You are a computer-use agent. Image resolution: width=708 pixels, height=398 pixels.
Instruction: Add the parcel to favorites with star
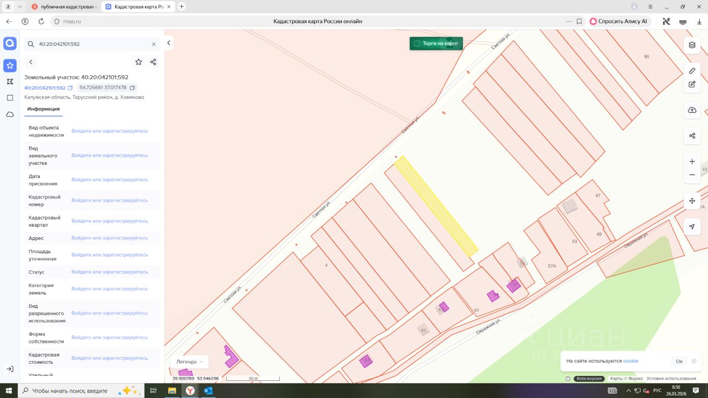138,62
